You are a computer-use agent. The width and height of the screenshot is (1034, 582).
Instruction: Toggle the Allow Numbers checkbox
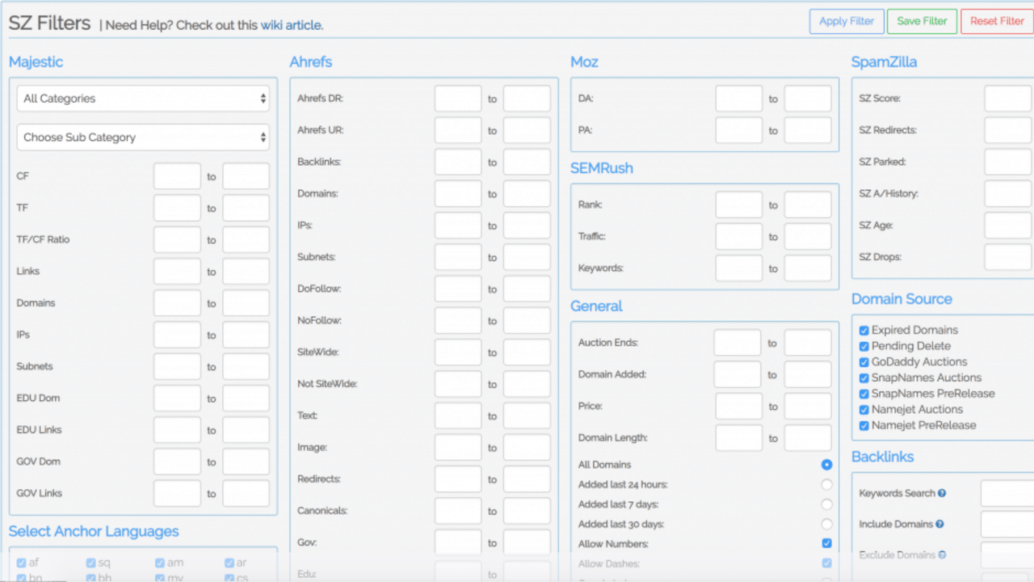coord(826,544)
